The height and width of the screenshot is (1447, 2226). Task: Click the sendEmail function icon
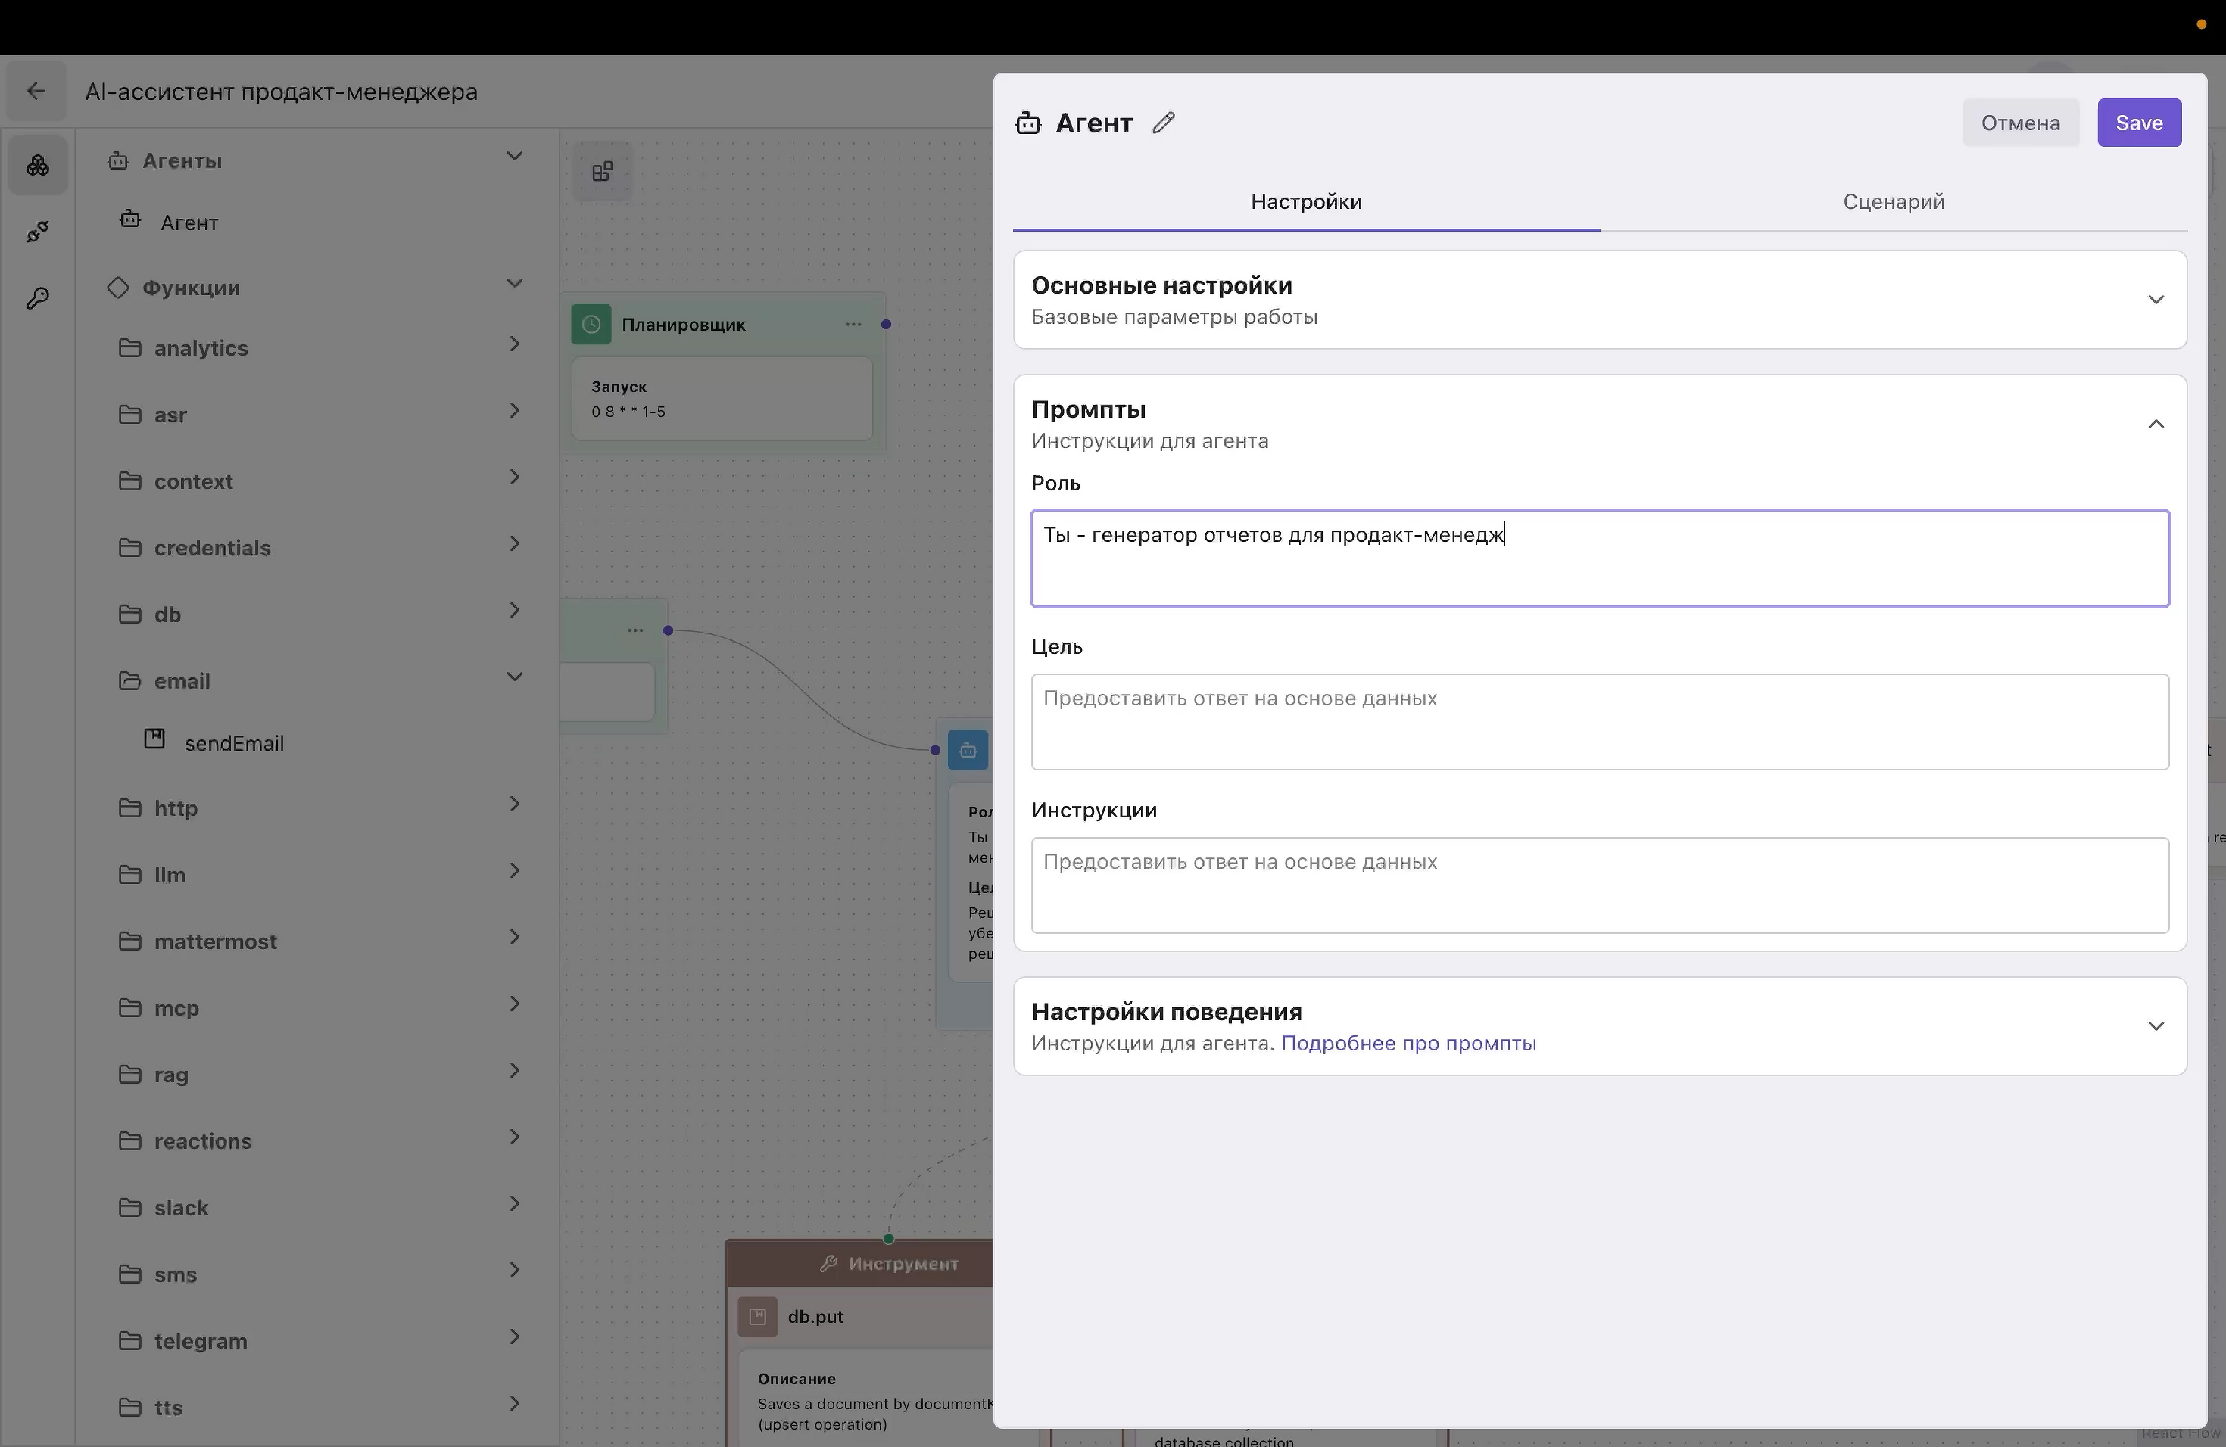click(x=154, y=739)
